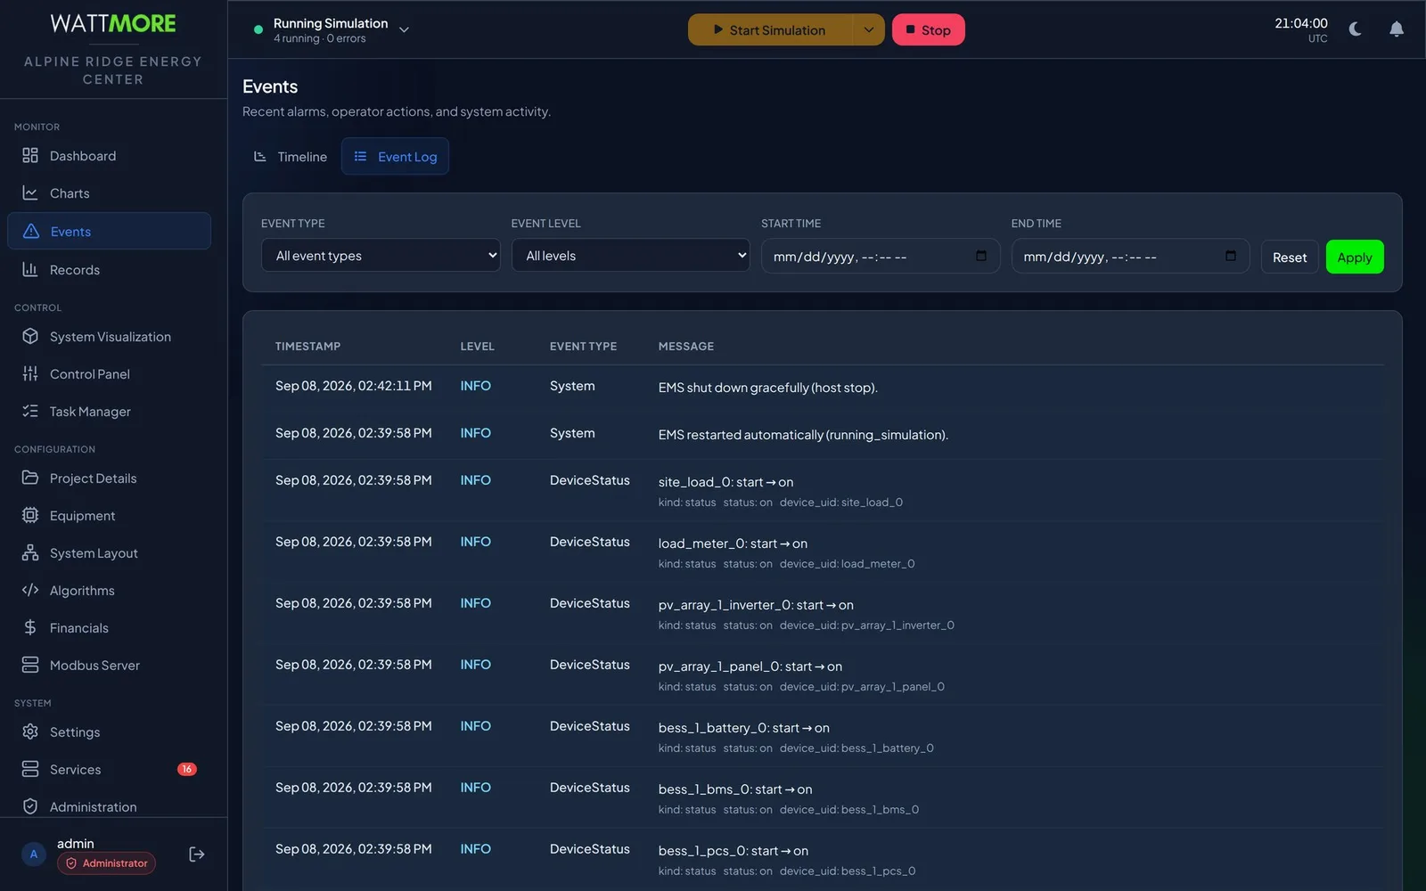Click the red Stop button

[x=929, y=29]
